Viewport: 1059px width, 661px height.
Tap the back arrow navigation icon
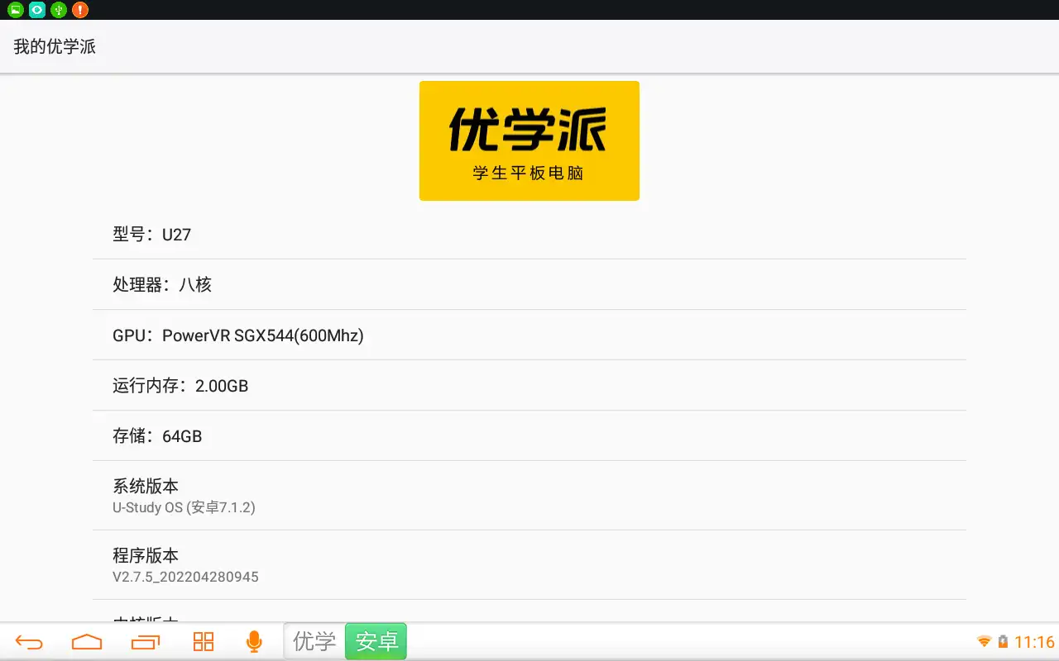pos(29,642)
